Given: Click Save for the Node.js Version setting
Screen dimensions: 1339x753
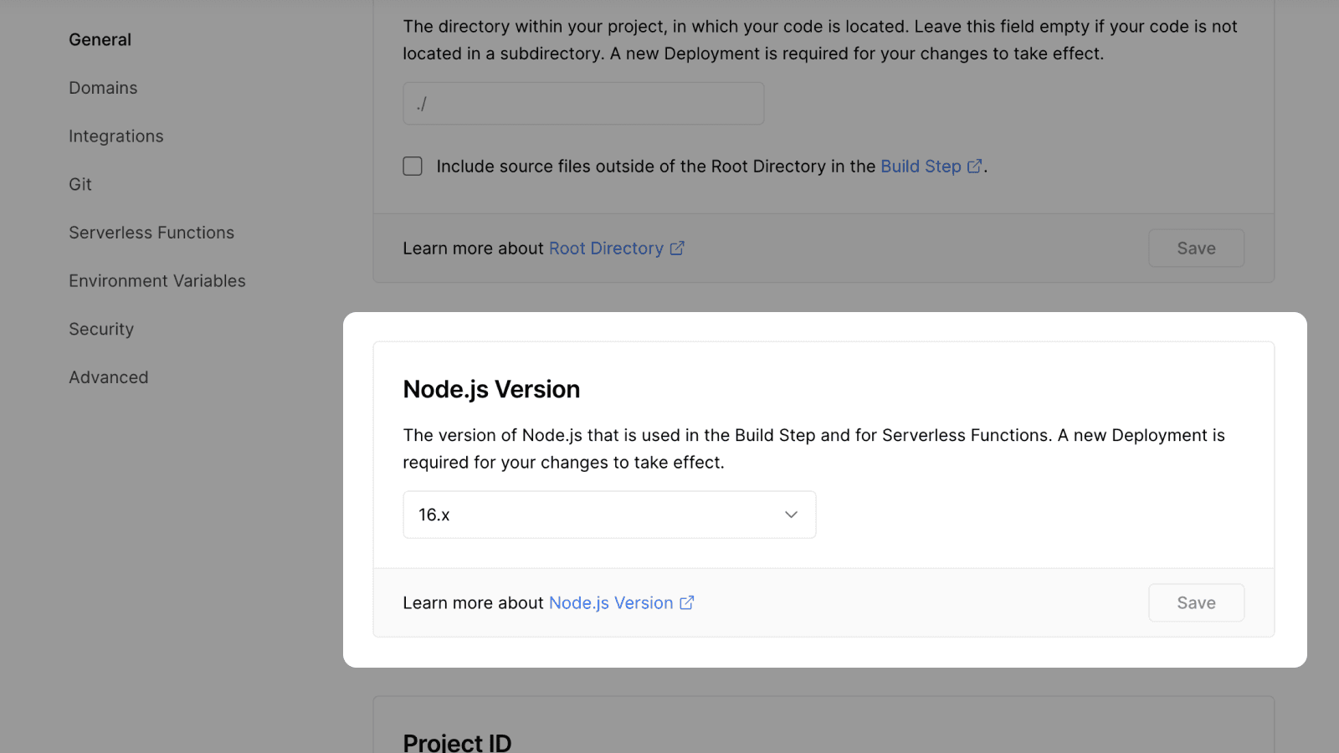Looking at the screenshot, I should tap(1196, 602).
